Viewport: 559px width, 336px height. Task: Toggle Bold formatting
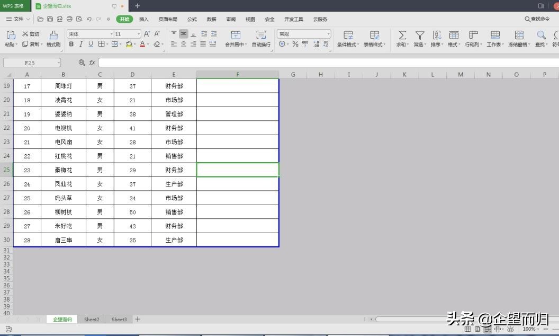coord(71,44)
